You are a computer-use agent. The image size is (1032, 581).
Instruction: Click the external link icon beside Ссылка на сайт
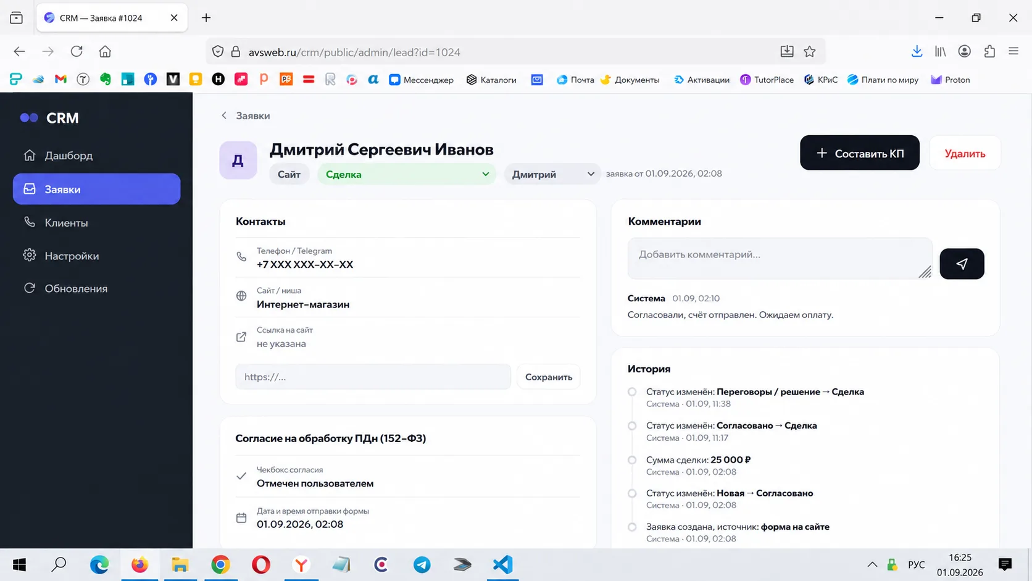(241, 337)
